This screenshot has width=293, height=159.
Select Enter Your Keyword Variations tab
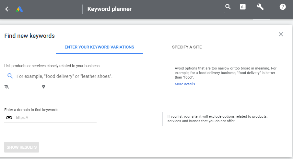coord(100,47)
